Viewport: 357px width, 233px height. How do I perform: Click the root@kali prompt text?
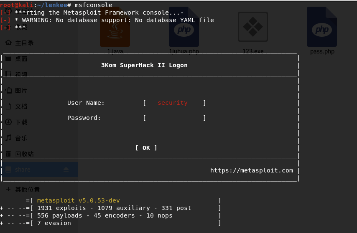click(17, 5)
